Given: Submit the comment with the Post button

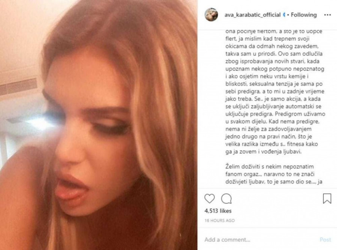Looking at the screenshot, I should (325, 240).
